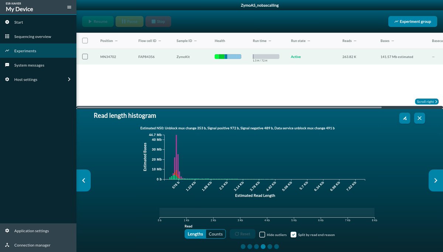Select the sixth chart pagination dot

point(277,246)
